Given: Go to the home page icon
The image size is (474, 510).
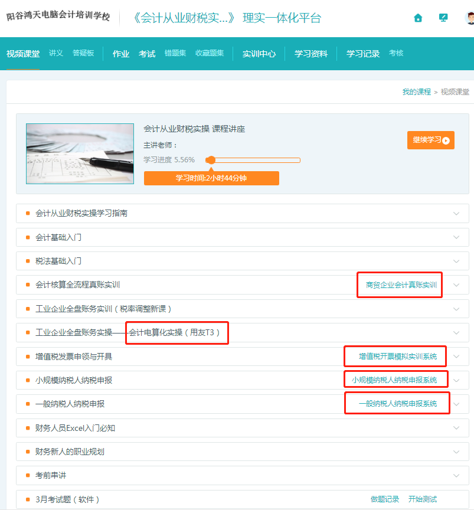Looking at the screenshot, I should [x=418, y=18].
